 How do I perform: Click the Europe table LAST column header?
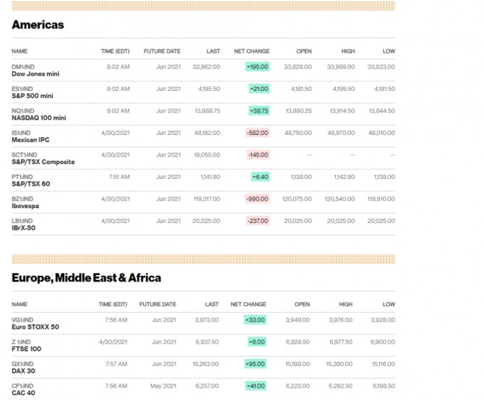coord(212,305)
